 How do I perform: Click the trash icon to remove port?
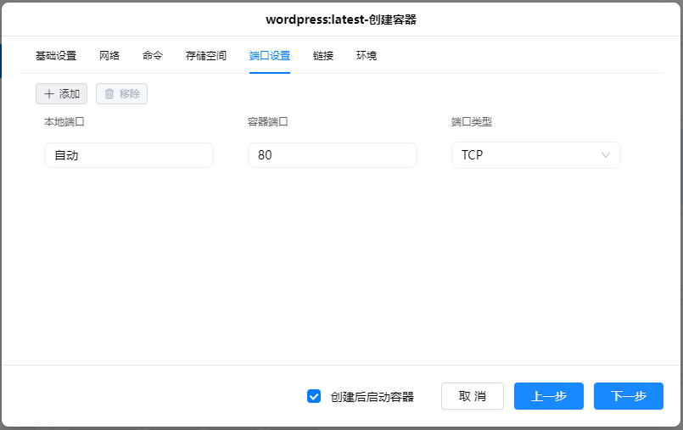109,94
